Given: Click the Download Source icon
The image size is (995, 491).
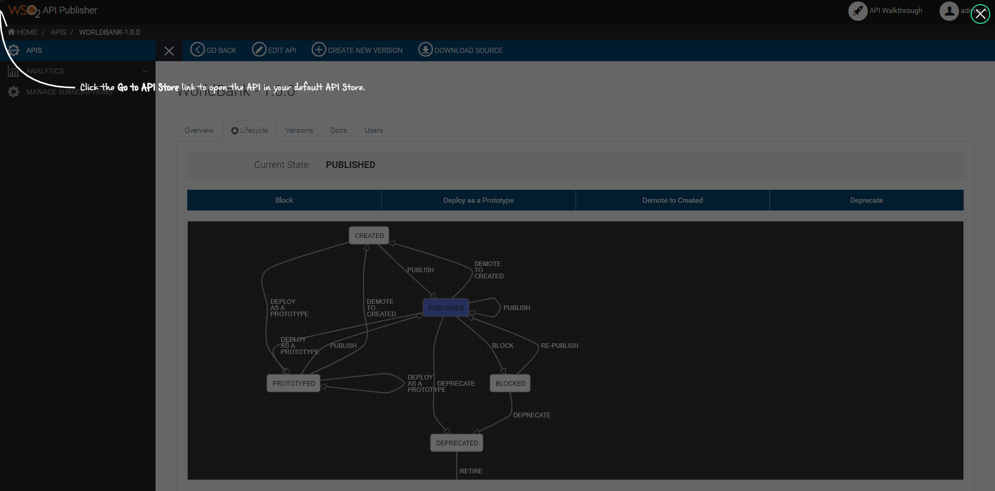Looking at the screenshot, I should click(x=425, y=50).
